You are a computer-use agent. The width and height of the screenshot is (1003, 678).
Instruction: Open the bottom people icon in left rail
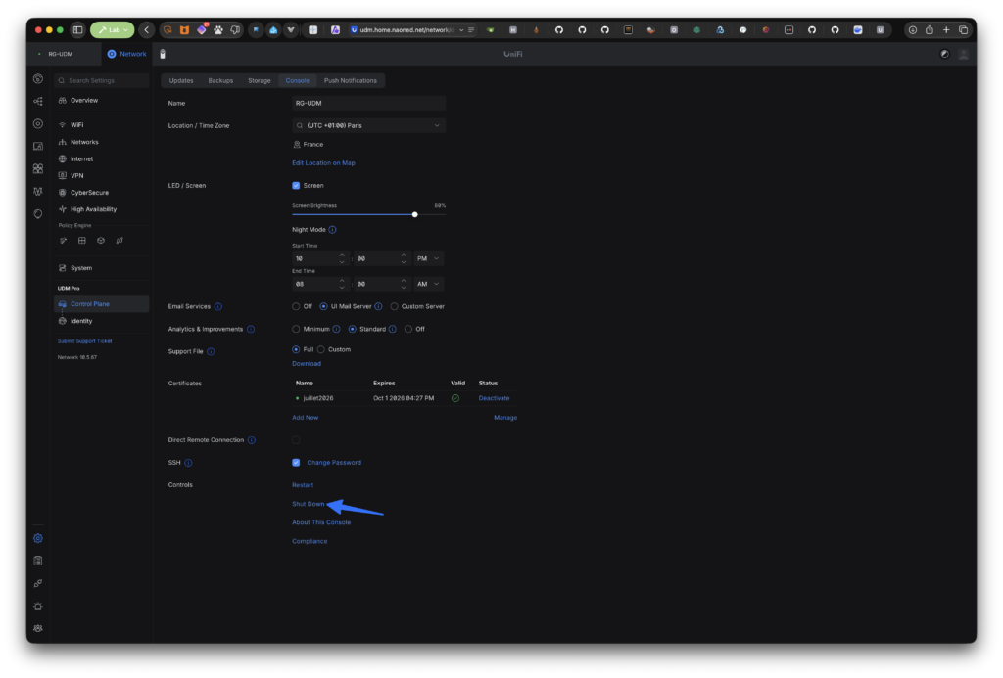pyautogui.click(x=38, y=629)
